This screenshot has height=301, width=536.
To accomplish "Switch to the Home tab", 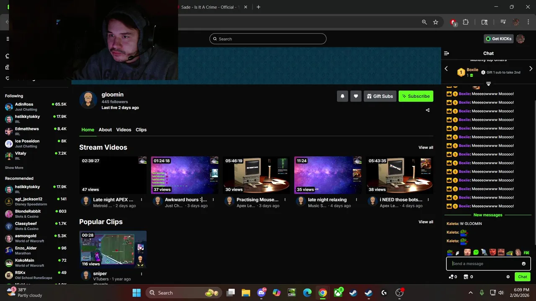I will coord(88,130).
